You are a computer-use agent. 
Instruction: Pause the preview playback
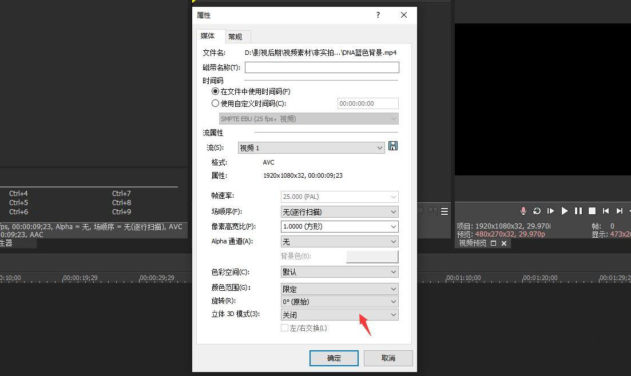click(578, 211)
